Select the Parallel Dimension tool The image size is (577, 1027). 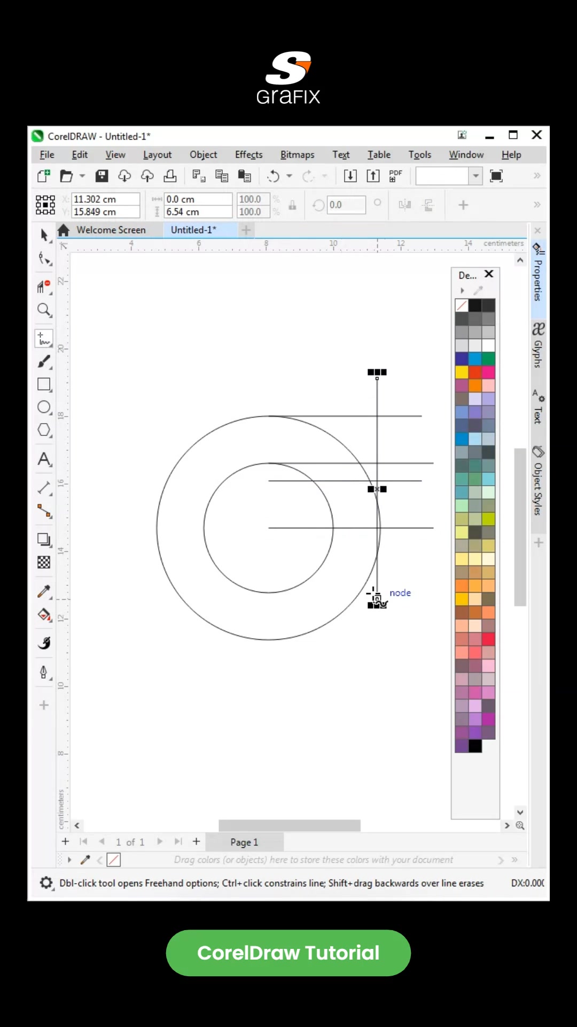(44, 488)
